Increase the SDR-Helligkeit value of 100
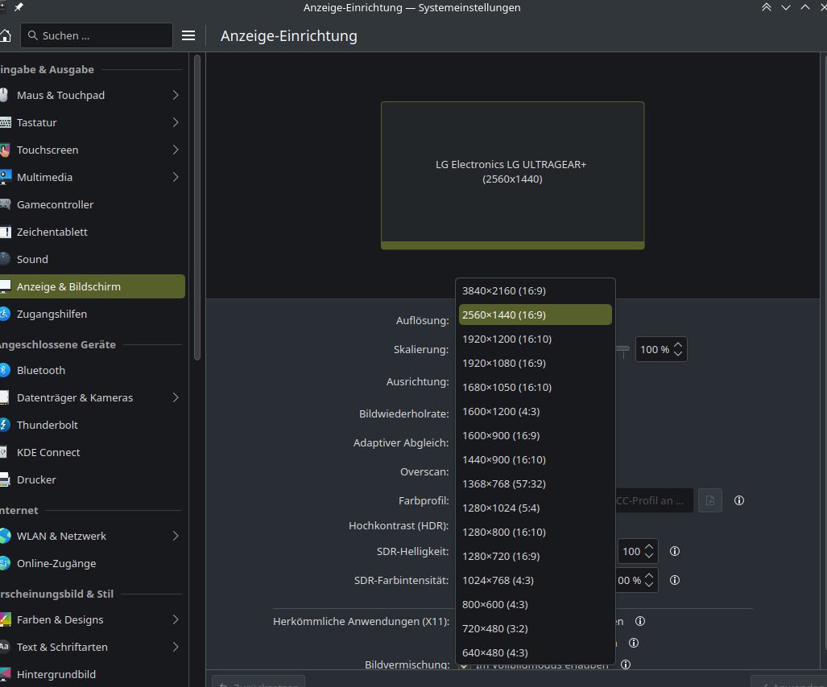Viewport: 827px width, 687px height. (x=649, y=547)
